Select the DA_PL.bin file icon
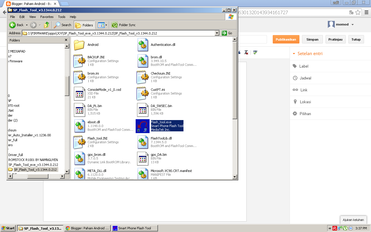The height and width of the screenshot is (232, 371). click(79, 110)
